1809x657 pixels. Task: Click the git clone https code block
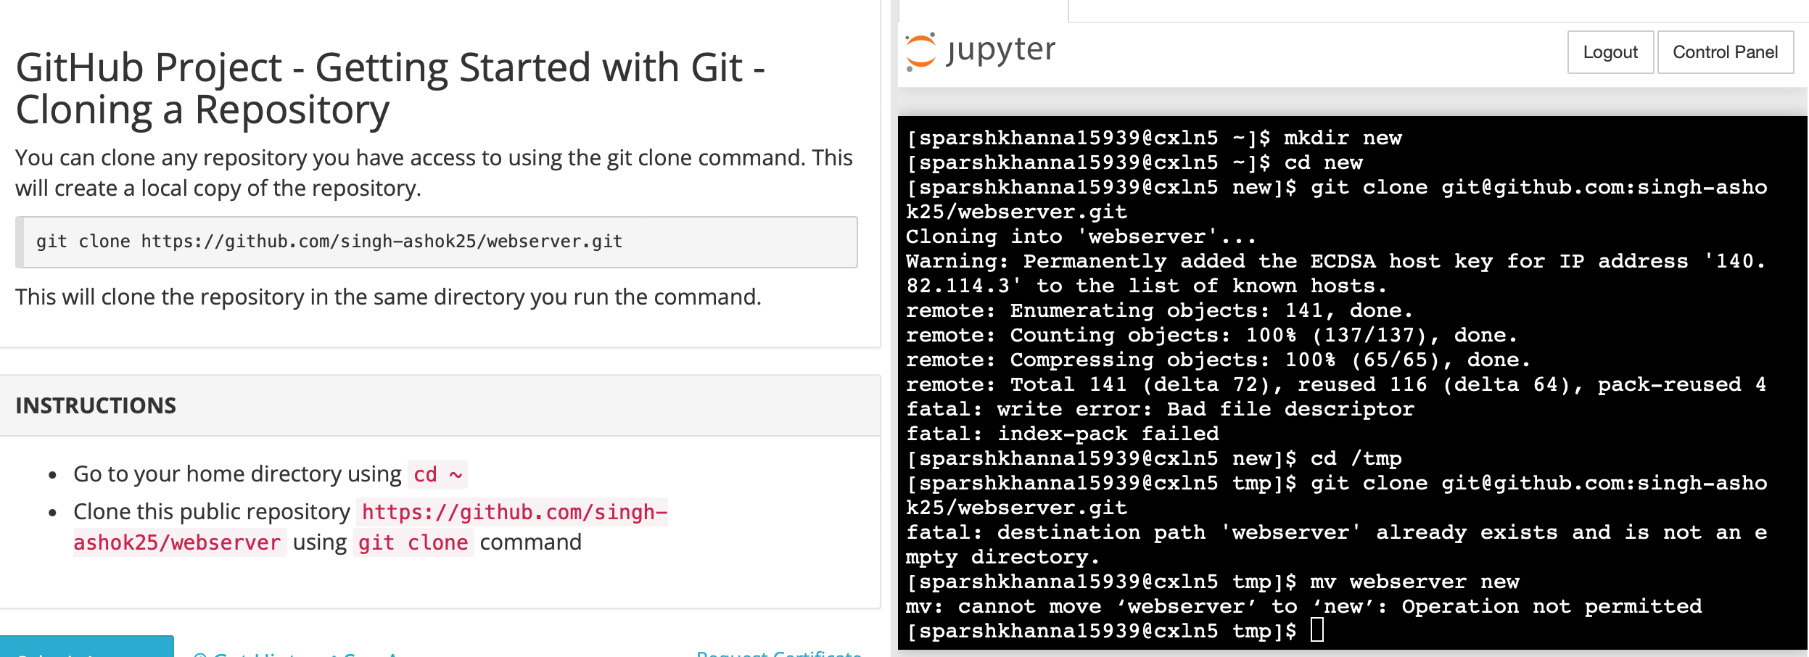(437, 242)
